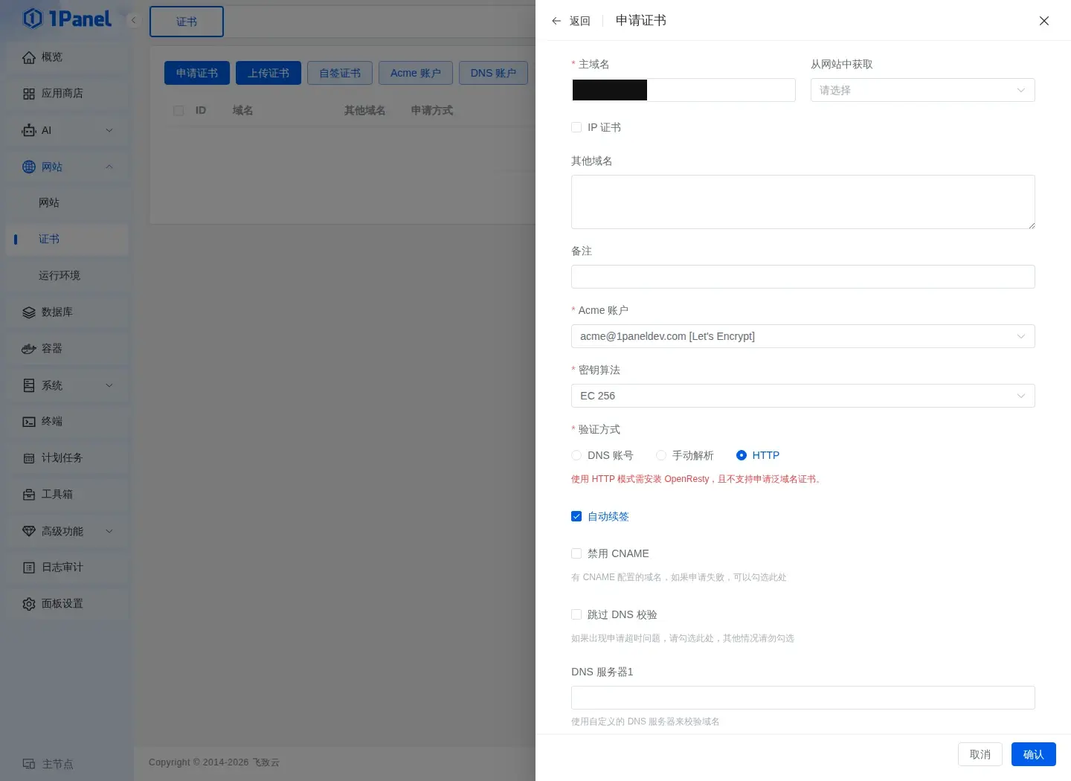The width and height of the screenshot is (1071, 781).
Task: Click the panel settings gear icon
Action: [x=29, y=604]
